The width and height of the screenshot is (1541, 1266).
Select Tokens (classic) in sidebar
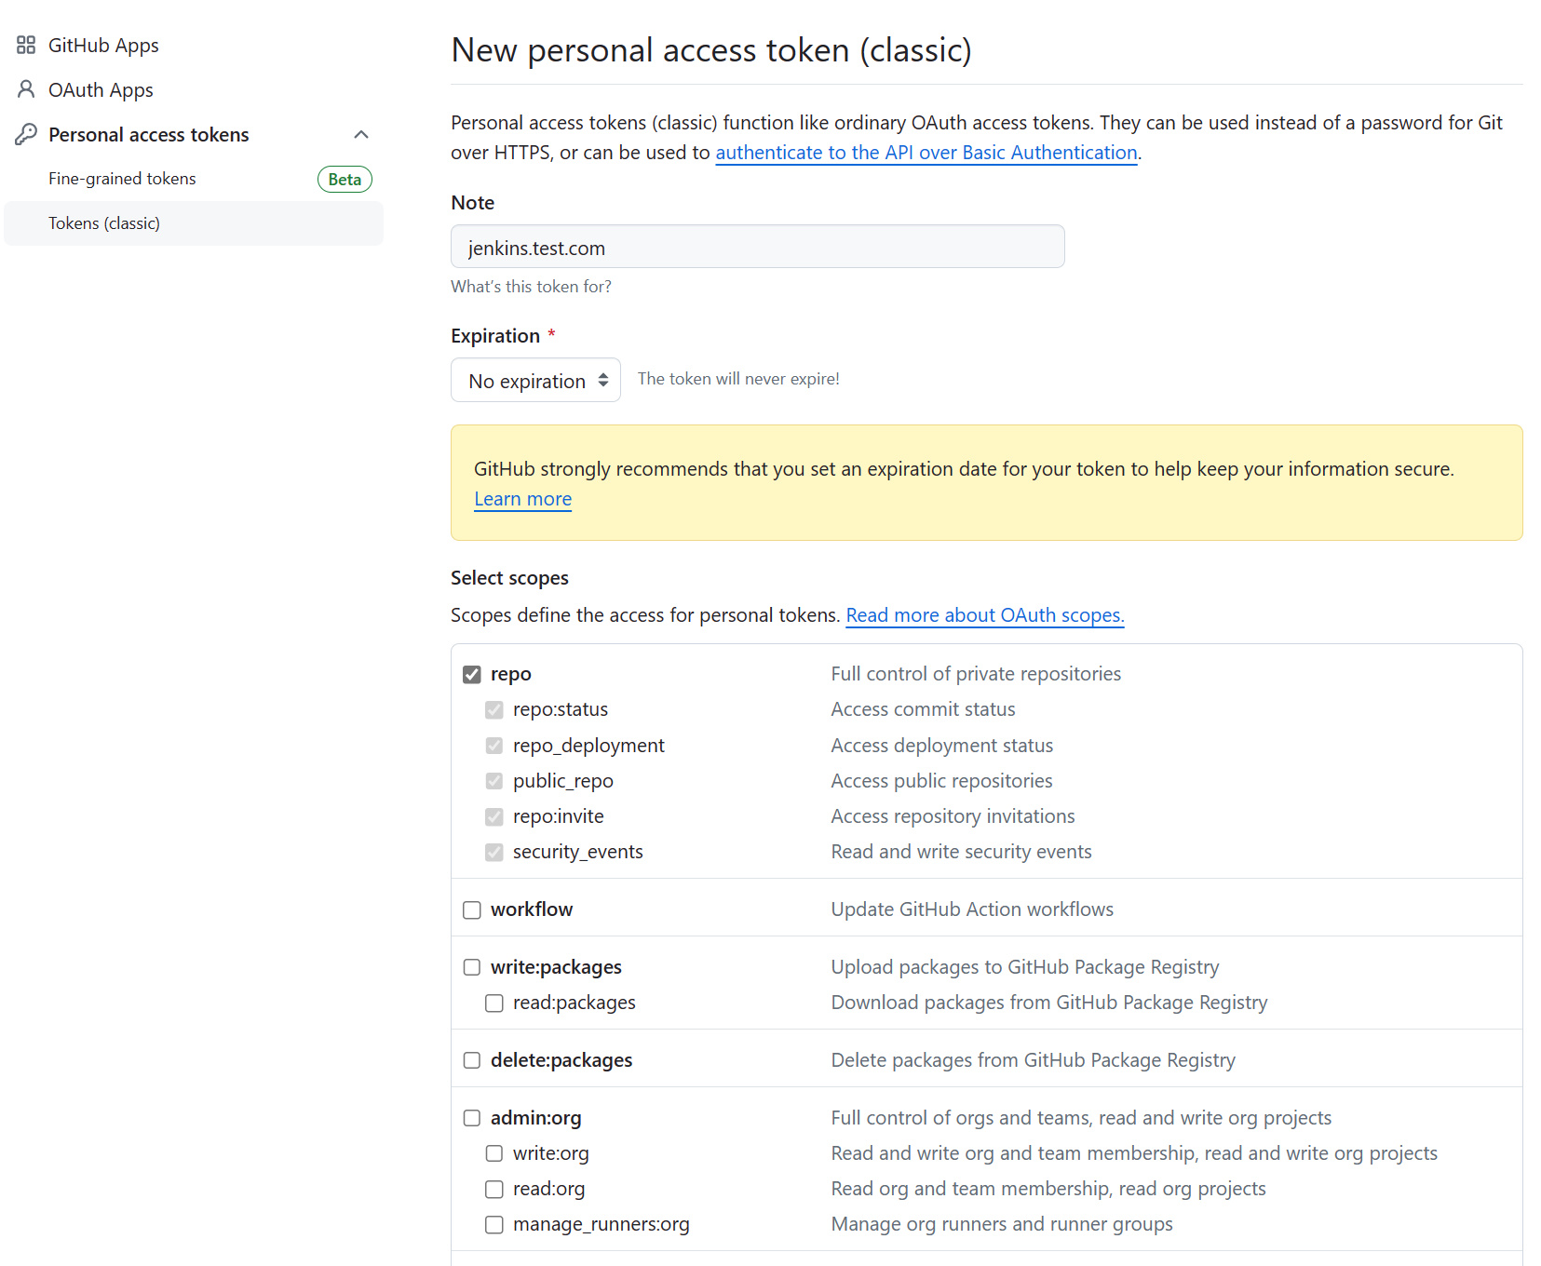(x=104, y=223)
